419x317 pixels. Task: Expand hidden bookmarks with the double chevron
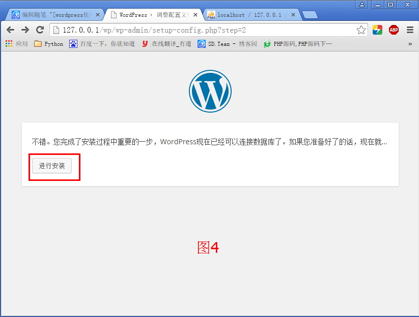tap(410, 44)
